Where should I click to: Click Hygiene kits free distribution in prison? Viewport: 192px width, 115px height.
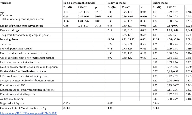[x=23, y=71]
